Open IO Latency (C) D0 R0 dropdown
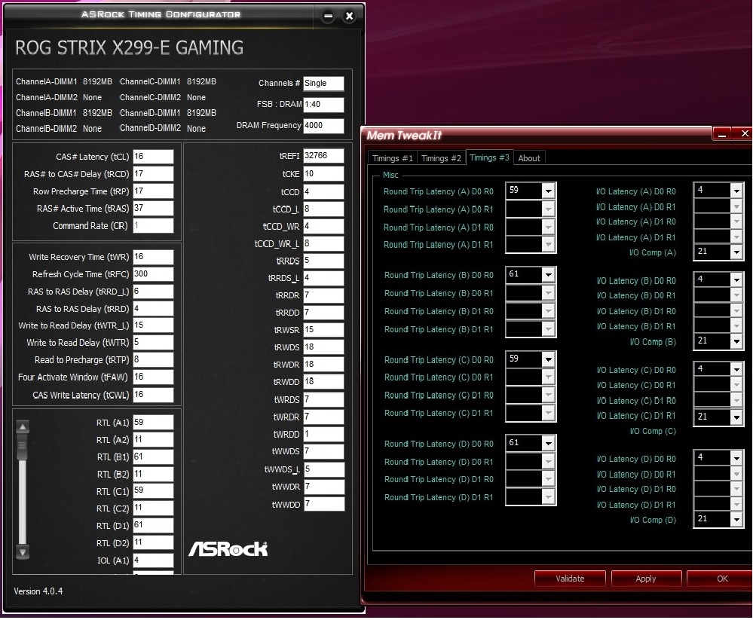Viewport: 753px width, 620px height. tap(736, 369)
